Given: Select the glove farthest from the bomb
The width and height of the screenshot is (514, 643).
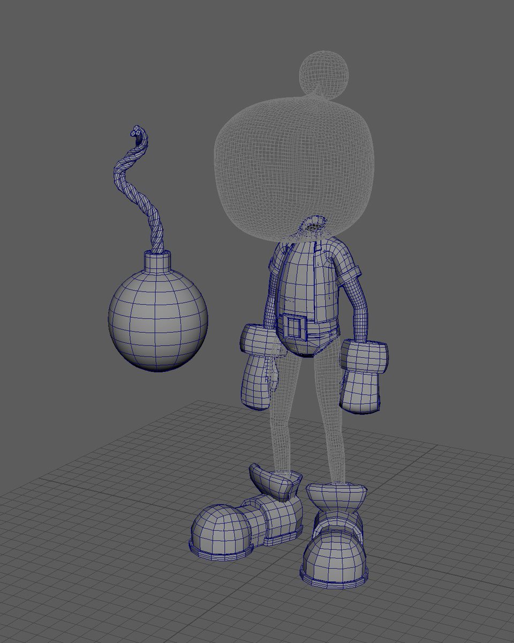Looking at the screenshot, I should [x=364, y=376].
